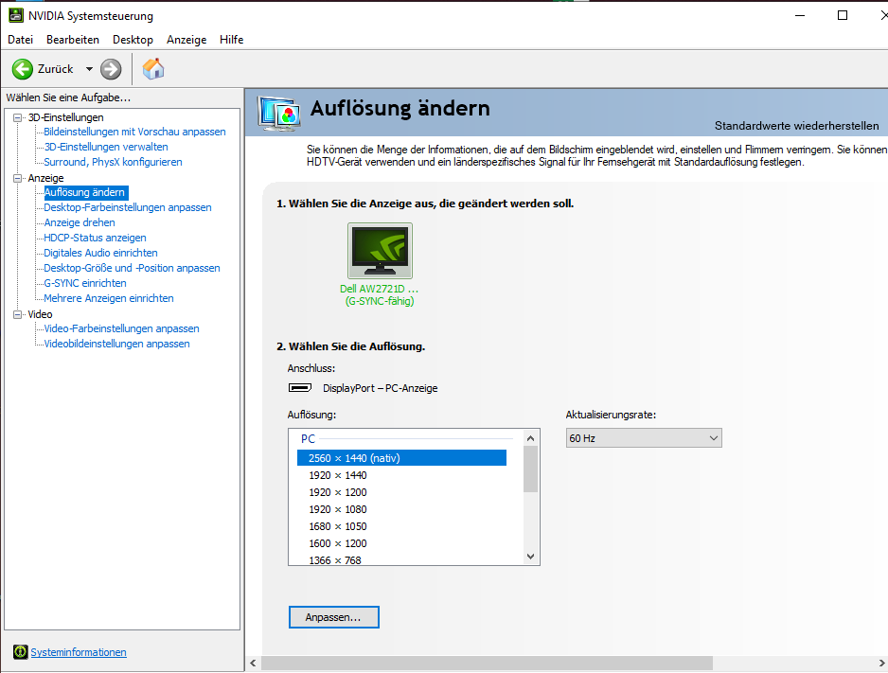The width and height of the screenshot is (888, 673).
Task: Click the grey forward arrow icon
Action: pos(111,69)
